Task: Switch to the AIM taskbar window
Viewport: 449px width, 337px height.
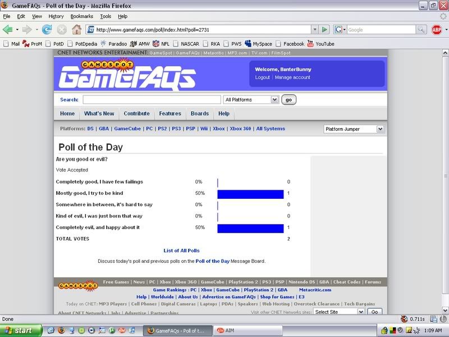Action: click(x=248, y=330)
